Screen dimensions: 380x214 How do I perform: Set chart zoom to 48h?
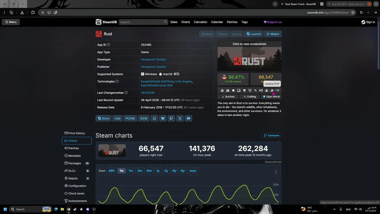click(111, 171)
